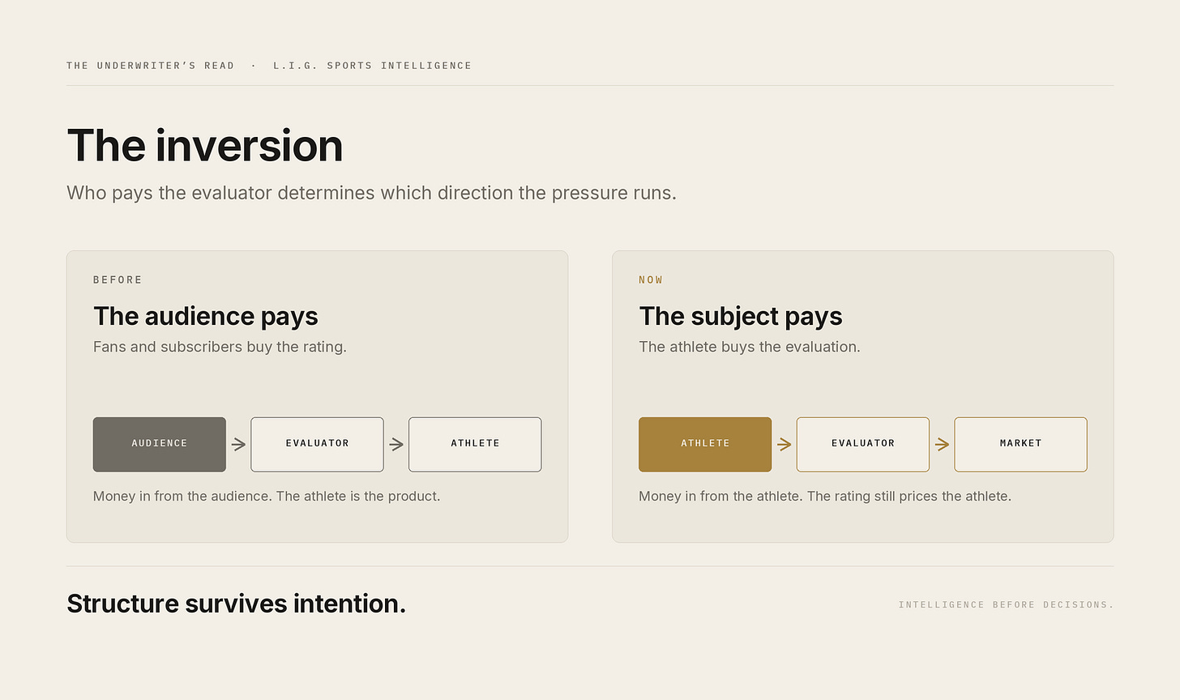
Task: Click the Evaluator box in the Before panel
Action: [x=317, y=444]
